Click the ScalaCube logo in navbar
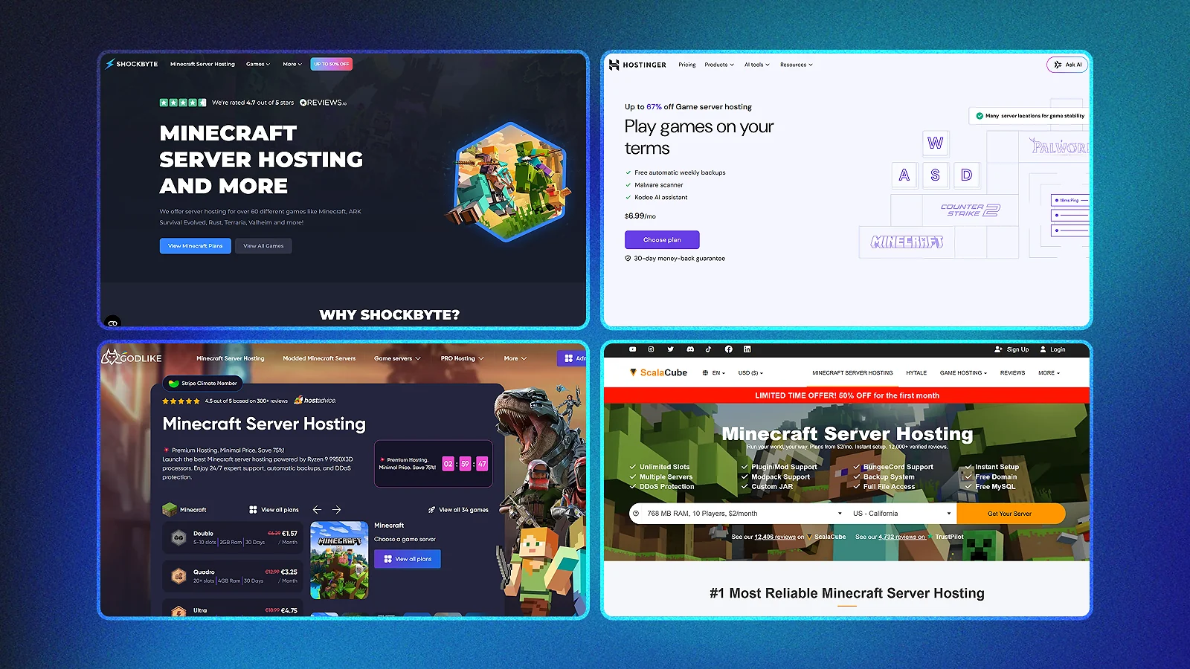 [x=658, y=372]
